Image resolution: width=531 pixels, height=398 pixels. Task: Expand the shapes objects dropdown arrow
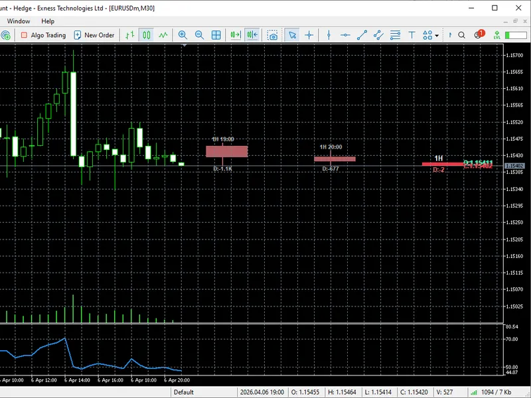point(437,36)
